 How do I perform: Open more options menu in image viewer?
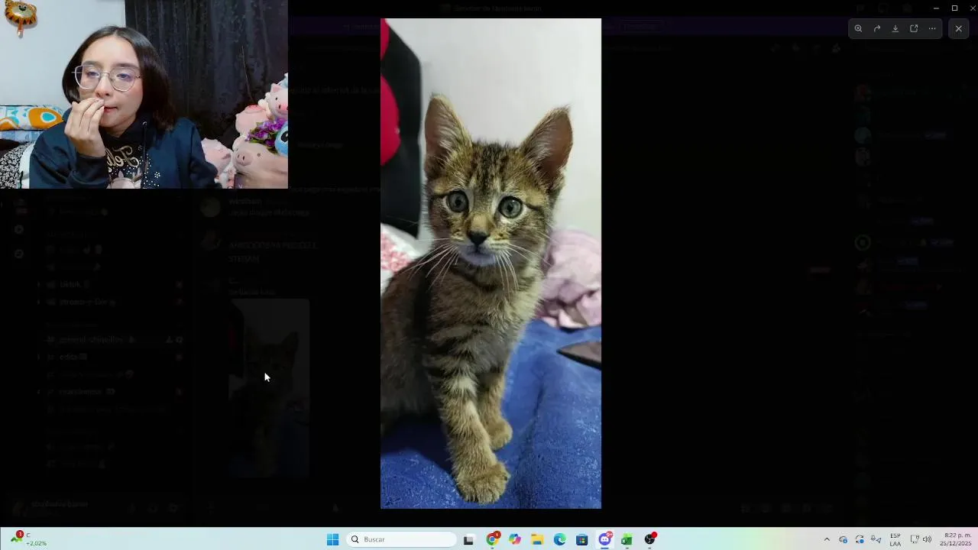[x=932, y=28]
